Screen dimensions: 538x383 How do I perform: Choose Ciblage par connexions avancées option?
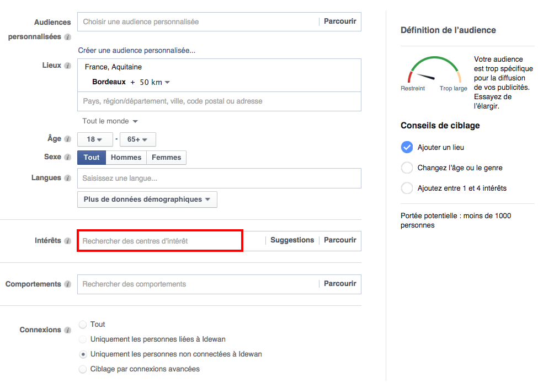point(83,369)
